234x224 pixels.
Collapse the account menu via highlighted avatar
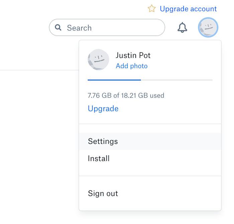tap(208, 27)
